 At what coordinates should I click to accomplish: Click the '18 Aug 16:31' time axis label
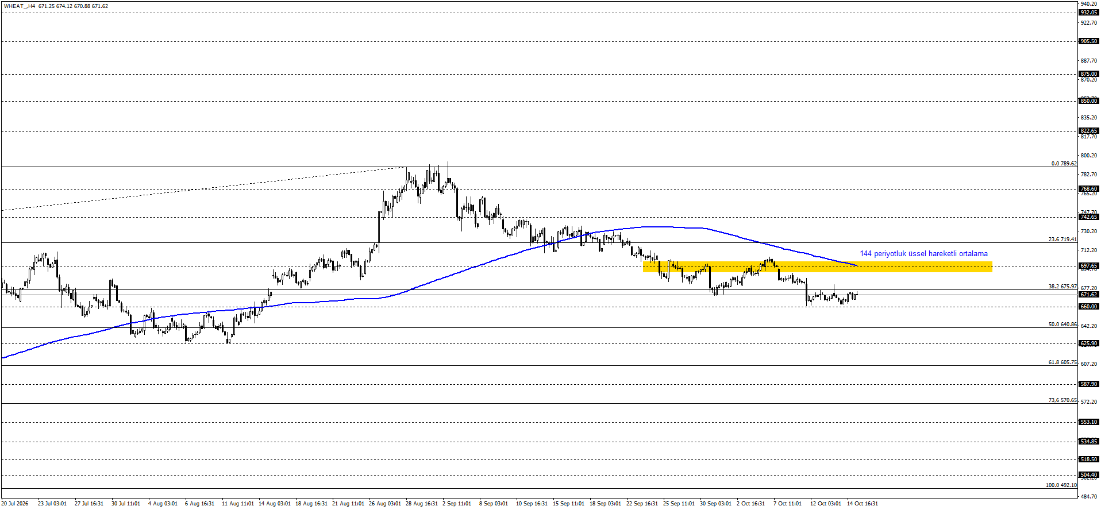[311, 504]
